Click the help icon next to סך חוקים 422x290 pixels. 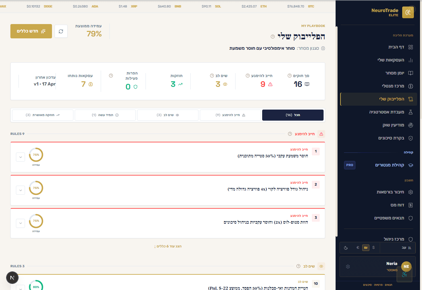(x=289, y=76)
